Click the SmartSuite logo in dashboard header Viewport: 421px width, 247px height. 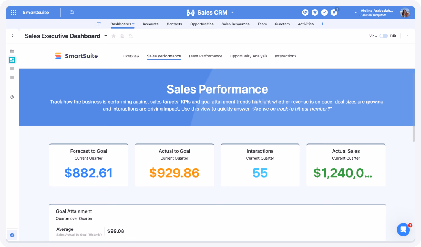[x=76, y=56]
